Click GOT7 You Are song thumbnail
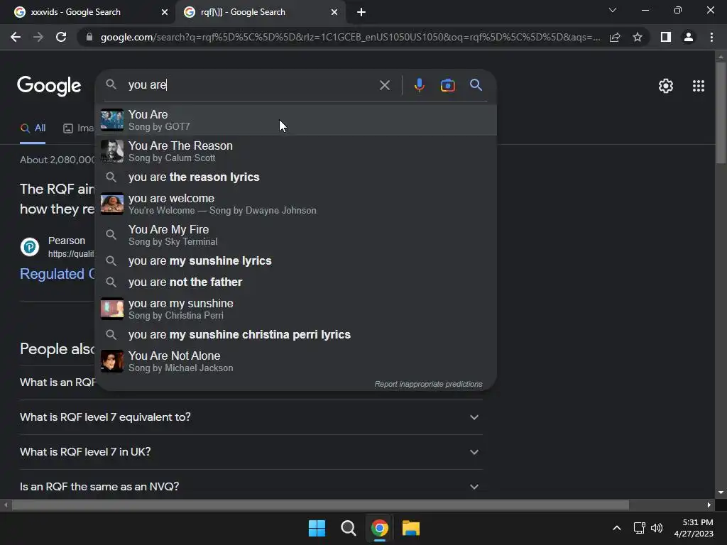 click(112, 120)
